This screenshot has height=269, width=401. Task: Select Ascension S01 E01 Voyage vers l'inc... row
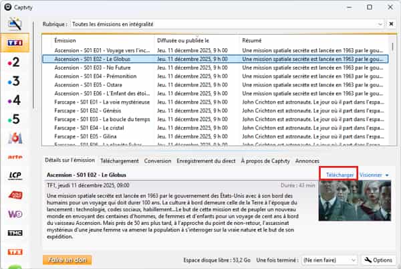(215, 50)
